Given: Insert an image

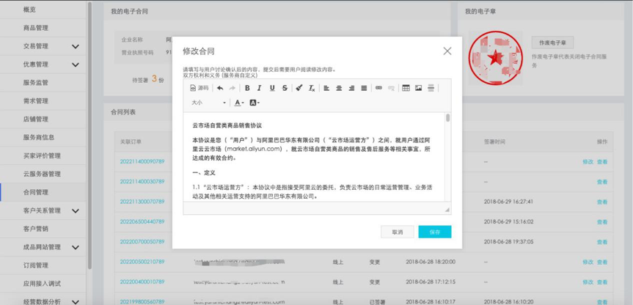Looking at the screenshot, I should pos(418,88).
